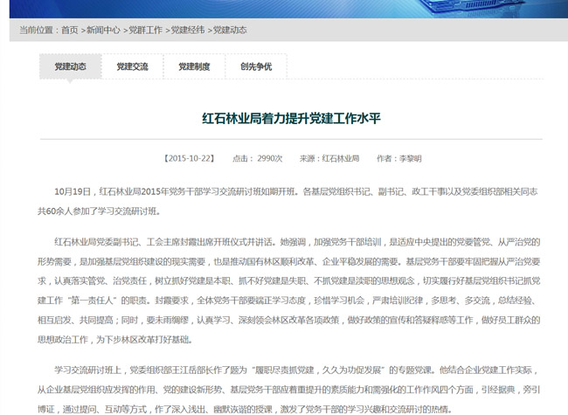Click the line beginning 思想政治工作
The height and width of the screenshot is (415, 568).
click(114, 340)
